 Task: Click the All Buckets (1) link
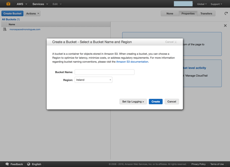[x=11, y=19]
